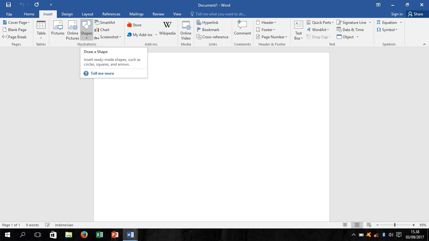
Task: Open the References tab
Action: 111,14
